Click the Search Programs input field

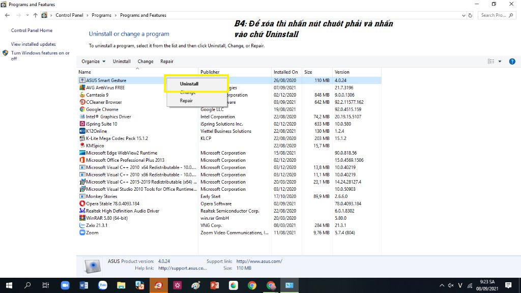coord(497,15)
